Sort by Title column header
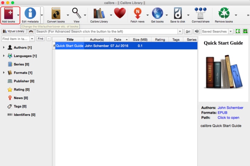Image resolution: width=250 pixels, height=166 pixels. coord(70,39)
